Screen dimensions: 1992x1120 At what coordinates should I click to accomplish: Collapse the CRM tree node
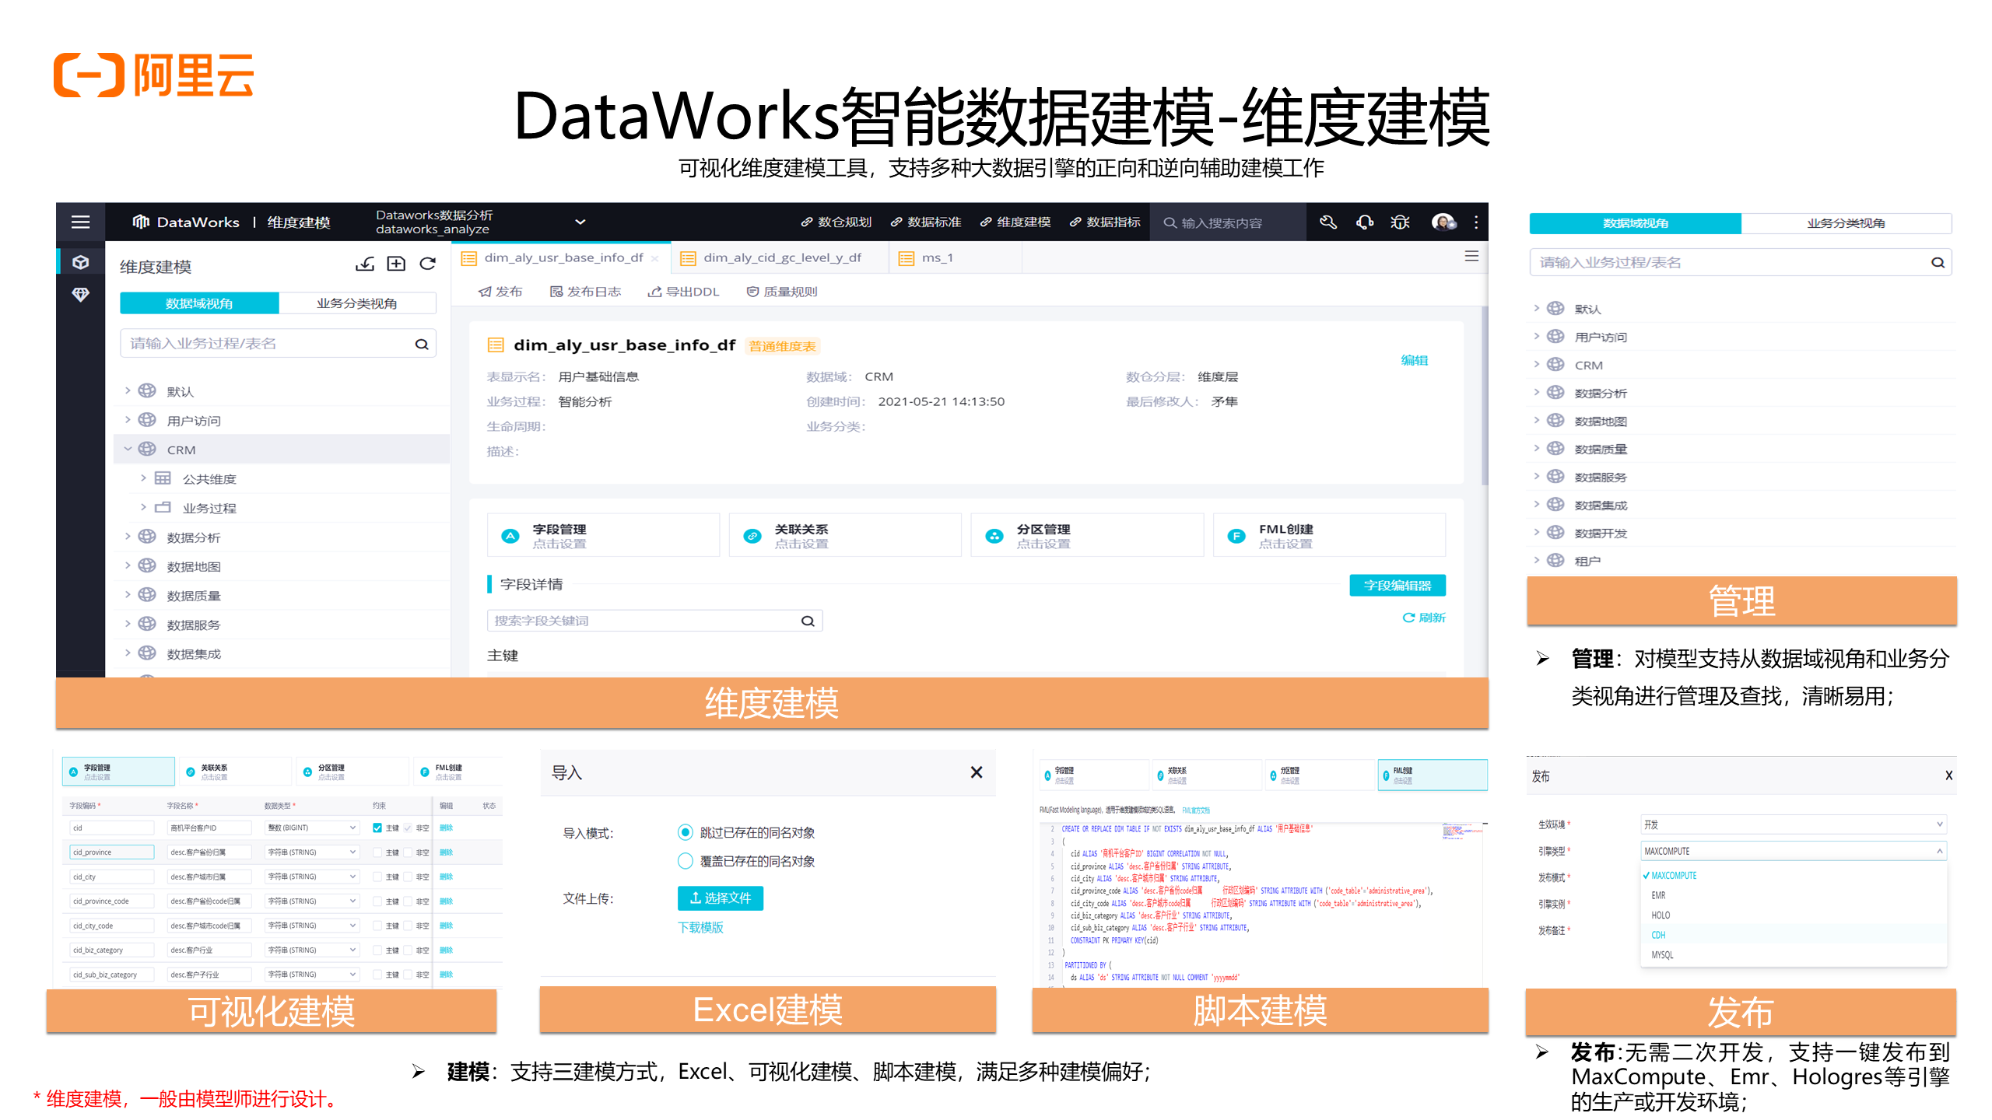[x=128, y=449]
